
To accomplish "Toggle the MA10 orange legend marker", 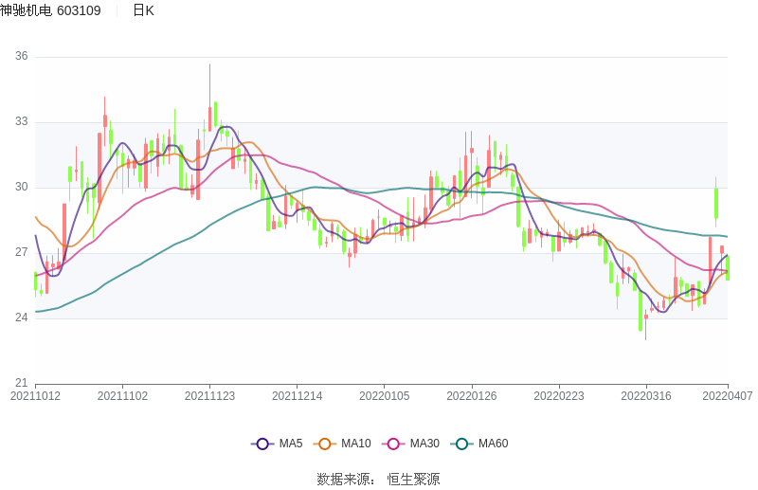I will coord(325,444).
